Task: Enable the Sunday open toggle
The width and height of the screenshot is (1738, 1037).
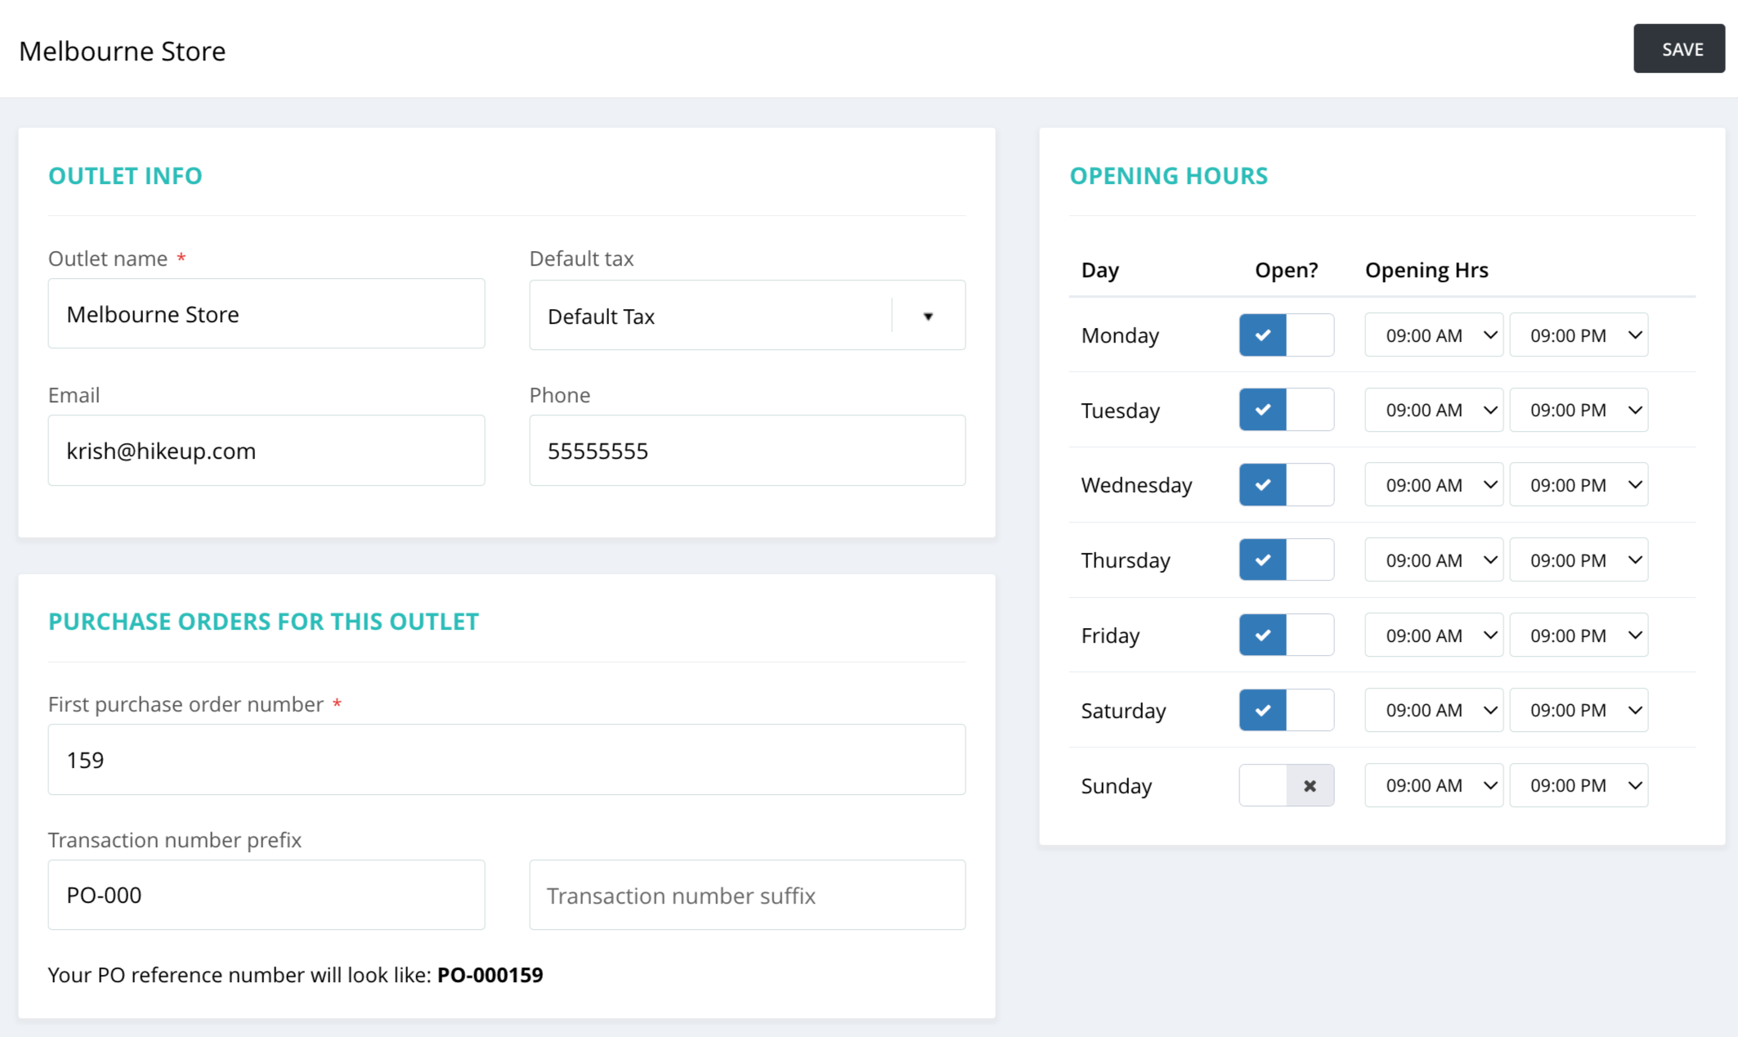Action: [1286, 785]
